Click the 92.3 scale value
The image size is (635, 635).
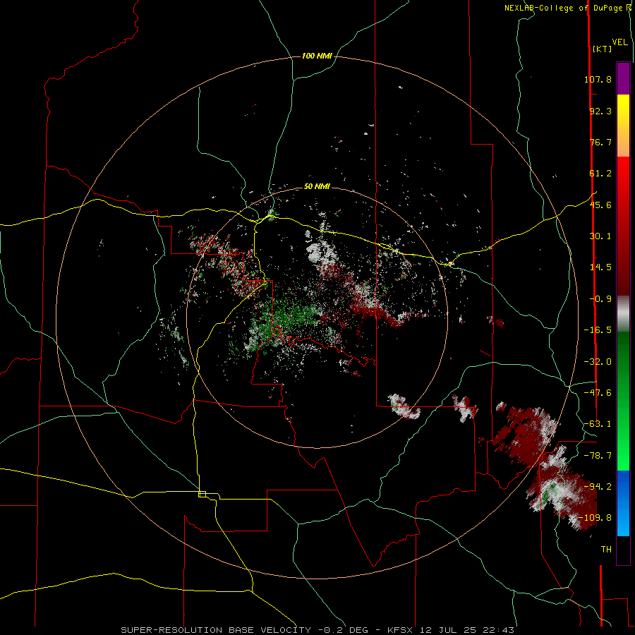click(600, 111)
